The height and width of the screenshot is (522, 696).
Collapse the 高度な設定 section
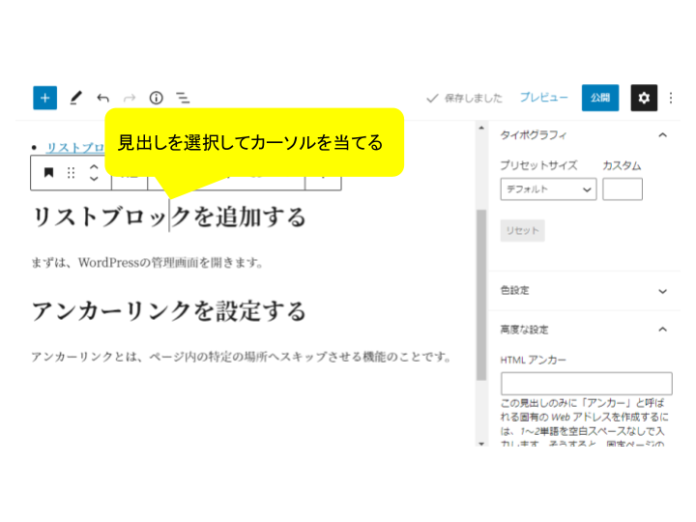tap(662, 329)
